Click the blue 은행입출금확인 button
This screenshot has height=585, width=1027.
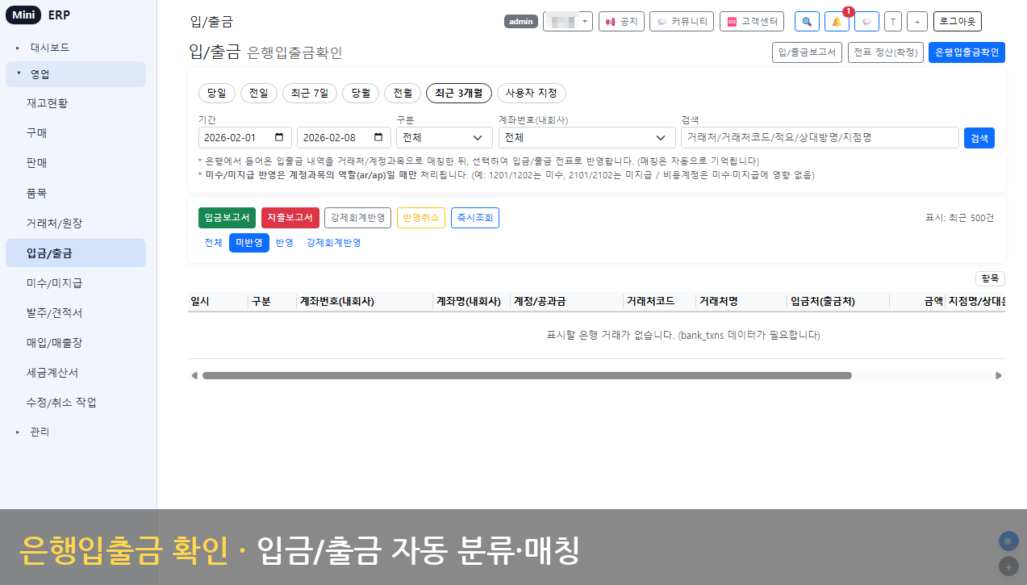point(967,52)
